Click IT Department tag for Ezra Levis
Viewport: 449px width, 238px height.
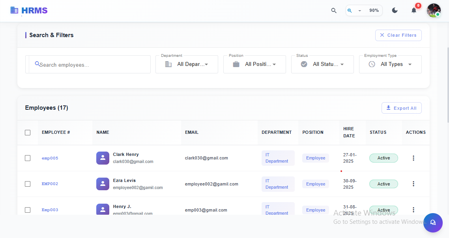pos(278,184)
